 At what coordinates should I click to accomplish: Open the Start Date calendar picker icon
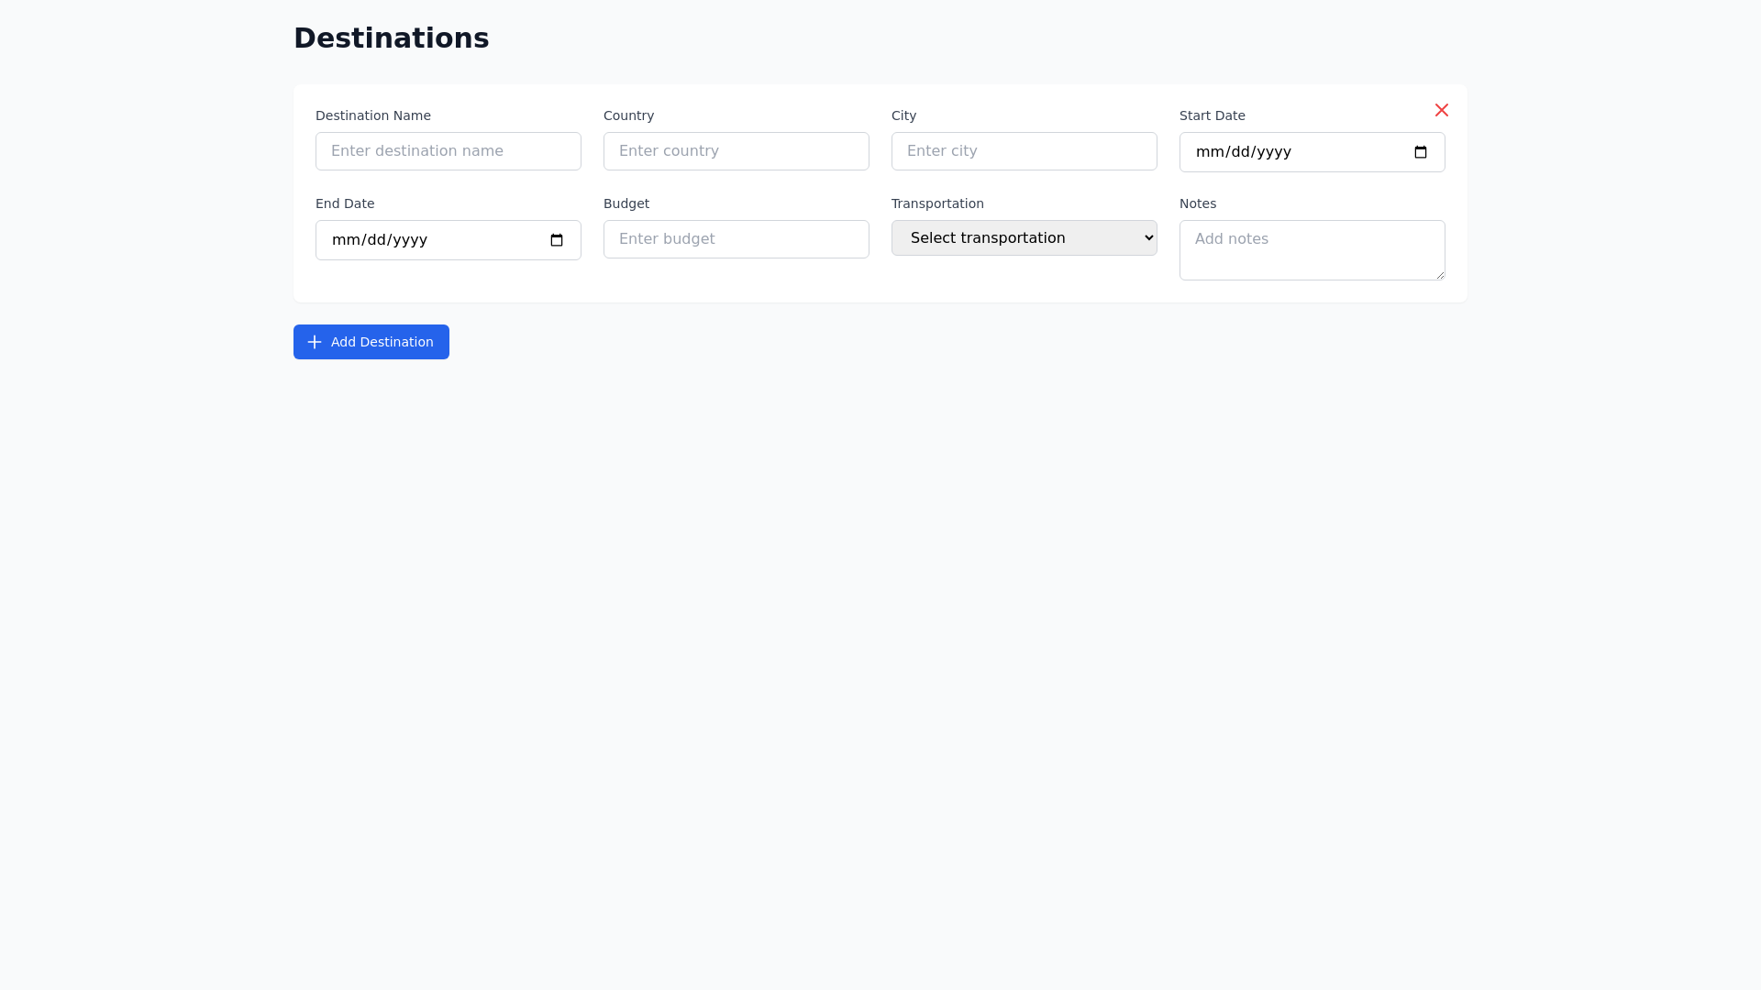pyautogui.click(x=1421, y=151)
